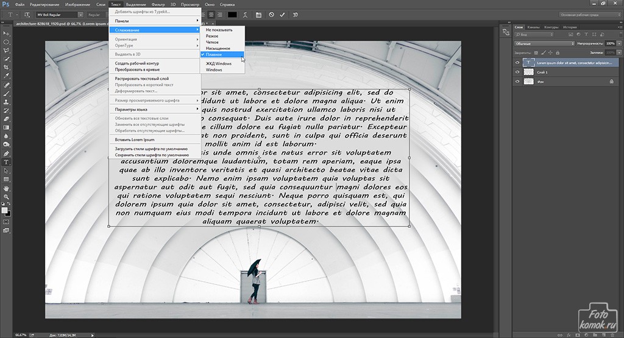This screenshot has width=624, height=338.
Task: Click the black text color swatch
Action: tap(232, 14)
